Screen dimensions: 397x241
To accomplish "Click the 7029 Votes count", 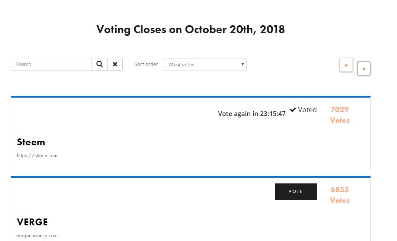I will click(339, 115).
